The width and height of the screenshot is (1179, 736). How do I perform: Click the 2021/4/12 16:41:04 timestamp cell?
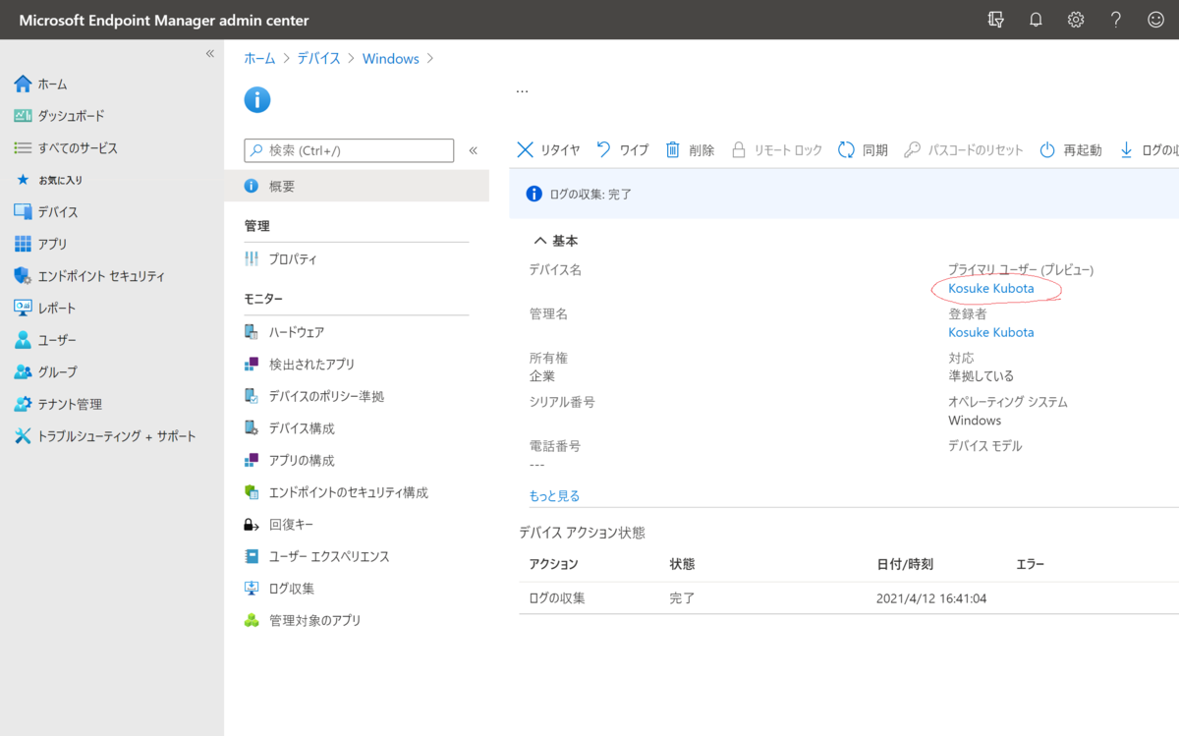click(x=931, y=598)
